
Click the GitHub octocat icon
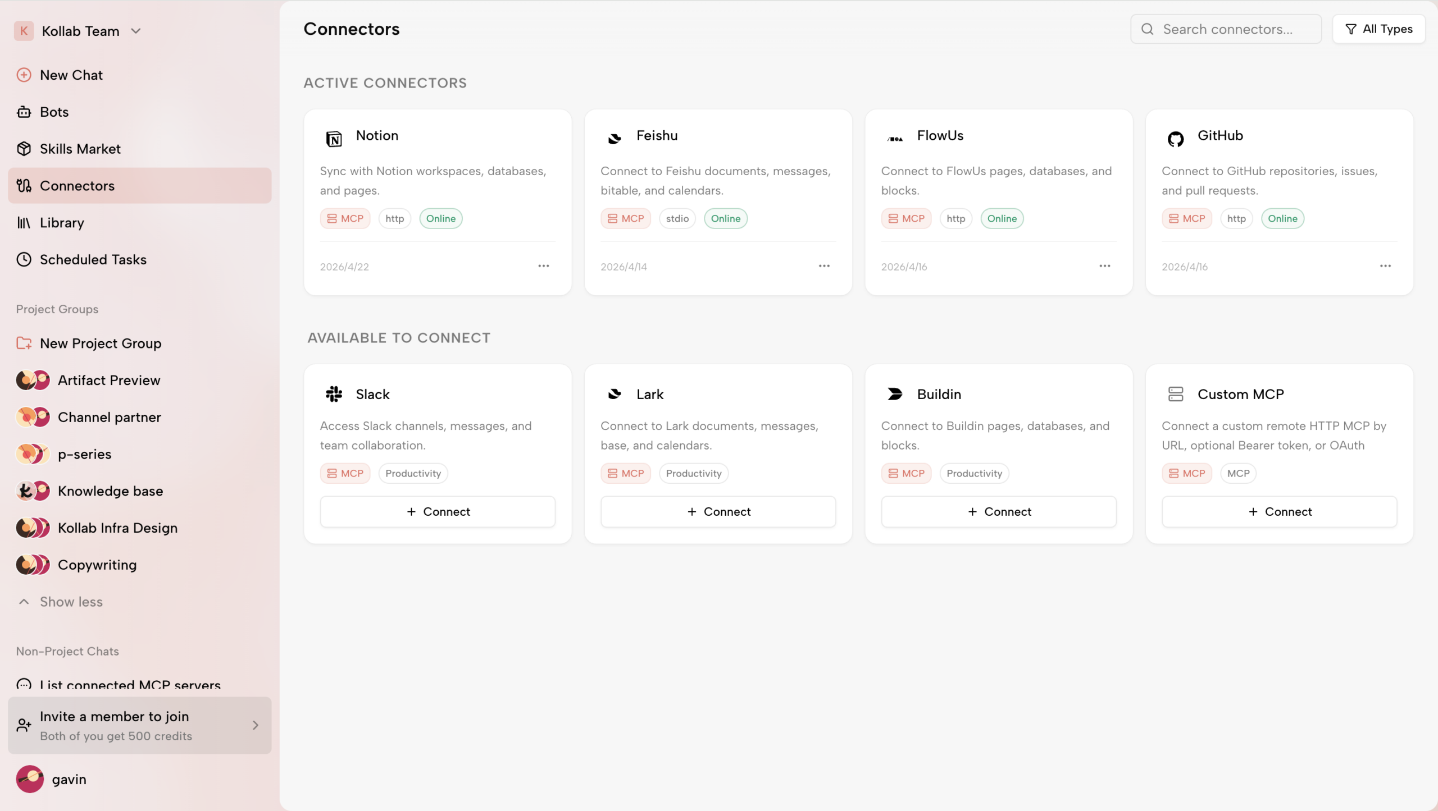point(1176,138)
